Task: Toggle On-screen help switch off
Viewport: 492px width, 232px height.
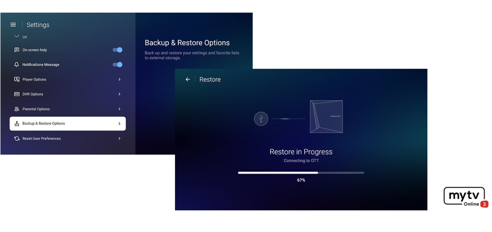Action: click(117, 50)
